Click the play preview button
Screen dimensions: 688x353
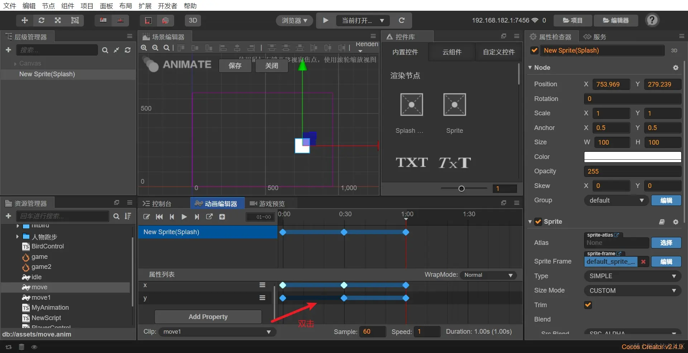pyautogui.click(x=325, y=20)
